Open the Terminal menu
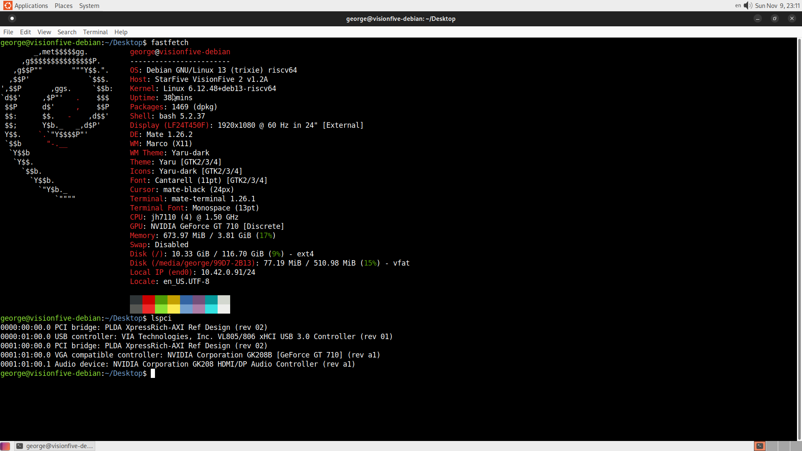The height and width of the screenshot is (451, 802). click(x=95, y=32)
